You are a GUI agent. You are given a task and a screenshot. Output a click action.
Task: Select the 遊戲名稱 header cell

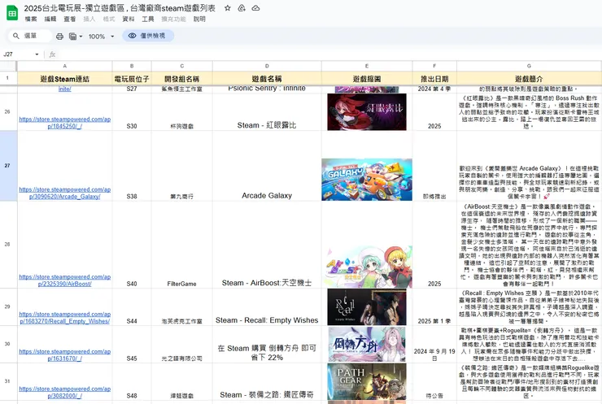(267, 79)
